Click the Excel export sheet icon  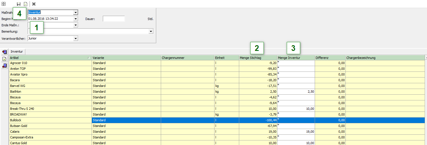tap(4, 59)
